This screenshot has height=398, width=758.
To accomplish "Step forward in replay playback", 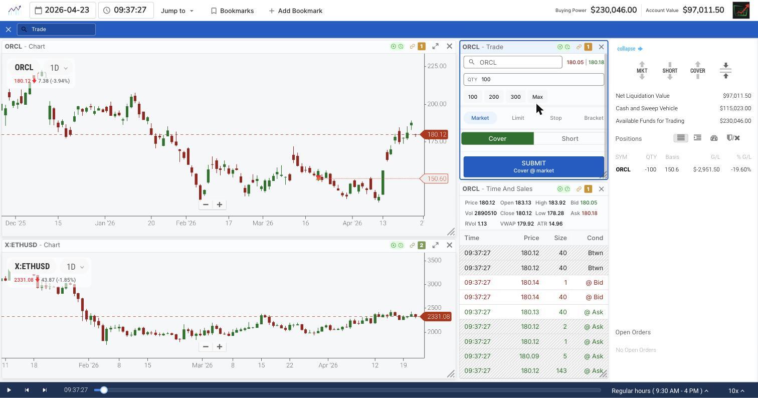I will 45,390.
